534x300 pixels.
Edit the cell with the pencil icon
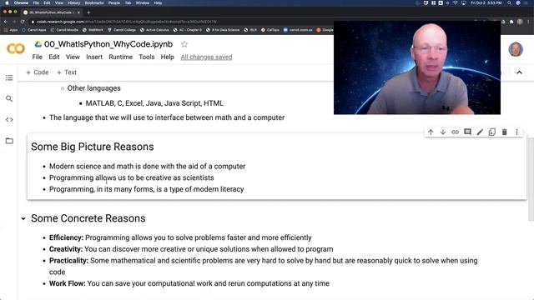tap(480, 132)
